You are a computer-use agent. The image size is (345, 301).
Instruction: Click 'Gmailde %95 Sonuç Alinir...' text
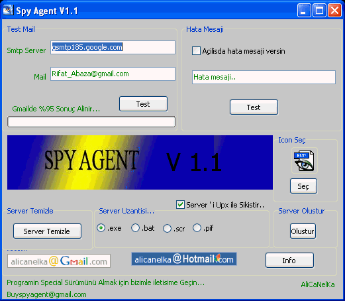(56, 109)
